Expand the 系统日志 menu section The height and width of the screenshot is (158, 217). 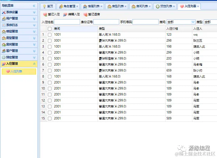34,25
